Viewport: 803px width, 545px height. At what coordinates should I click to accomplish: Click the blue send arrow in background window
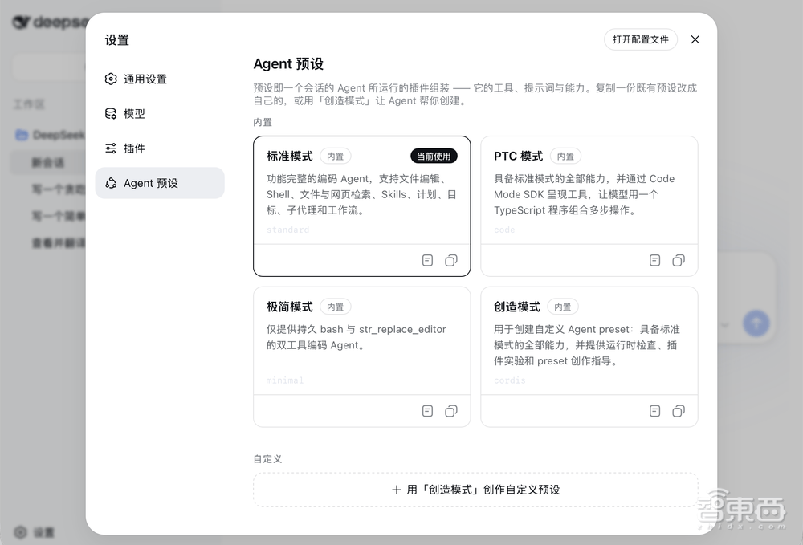click(756, 323)
